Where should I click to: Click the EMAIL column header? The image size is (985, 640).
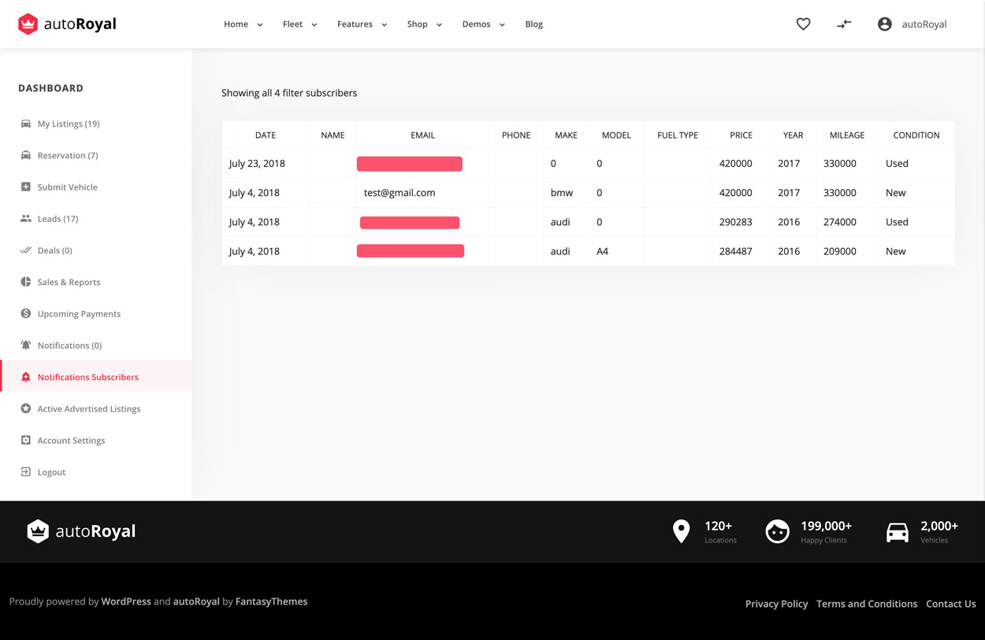tap(422, 135)
